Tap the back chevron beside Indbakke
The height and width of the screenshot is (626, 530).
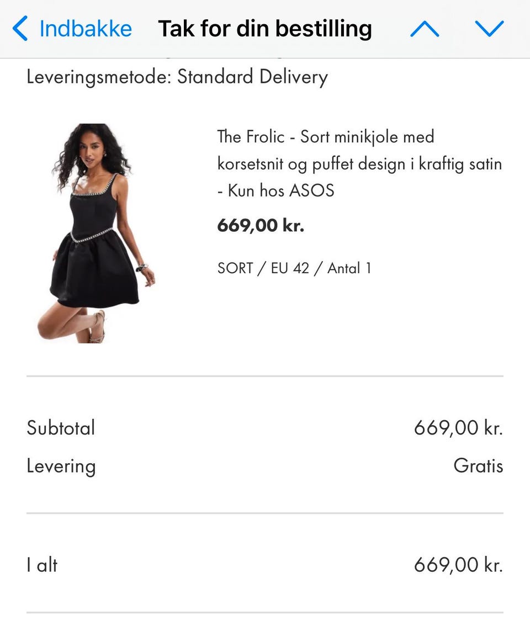click(20, 28)
